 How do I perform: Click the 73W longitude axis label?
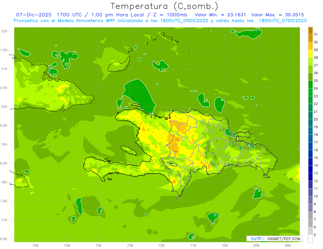[x=130, y=245]
